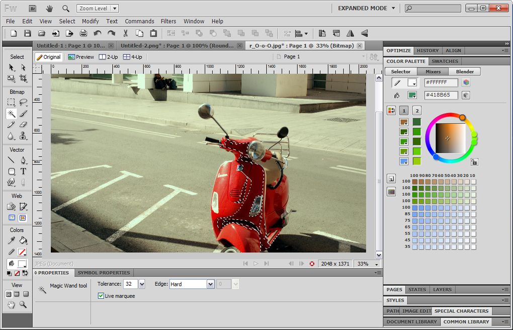513x330 pixels.
Task: Toggle Preview view mode
Action: (81, 57)
